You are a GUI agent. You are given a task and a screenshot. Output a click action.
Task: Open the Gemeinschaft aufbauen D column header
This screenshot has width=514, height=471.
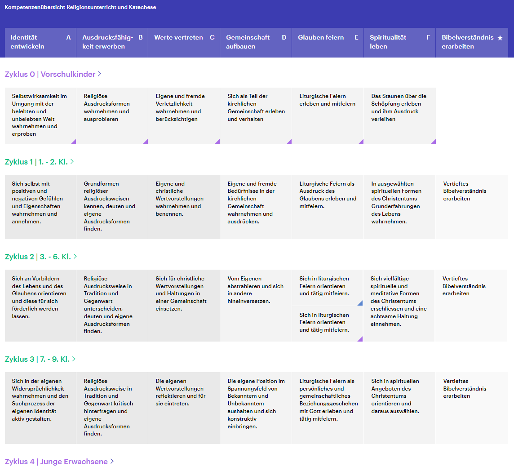pyautogui.click(x=256, y=42)
